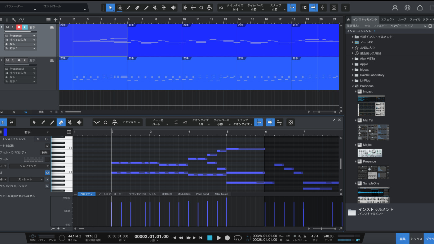Click the AQ button in the note editor

pyautogui.click(x=185, y=123)
